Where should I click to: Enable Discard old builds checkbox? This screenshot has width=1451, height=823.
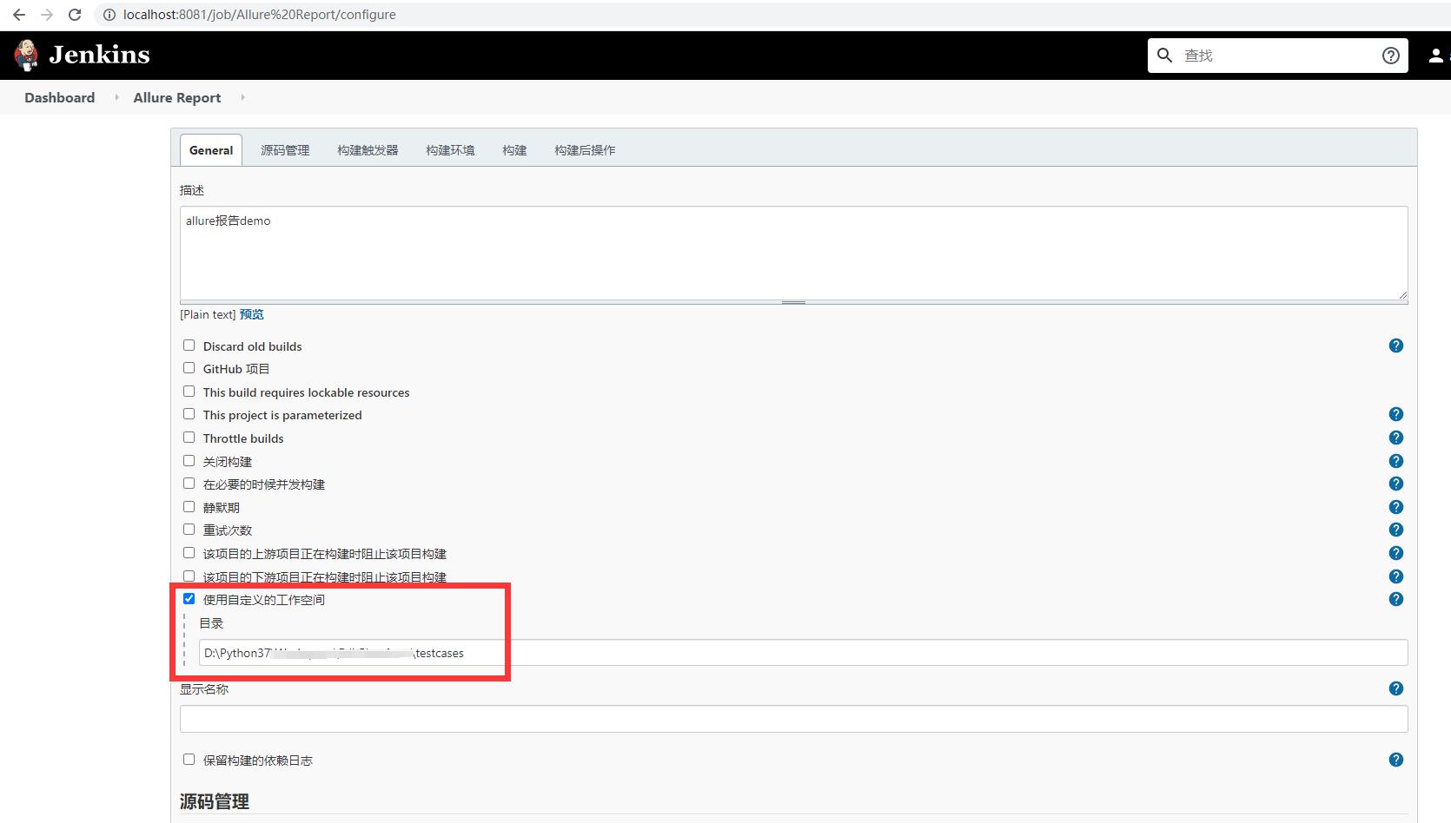click(189, 346)
